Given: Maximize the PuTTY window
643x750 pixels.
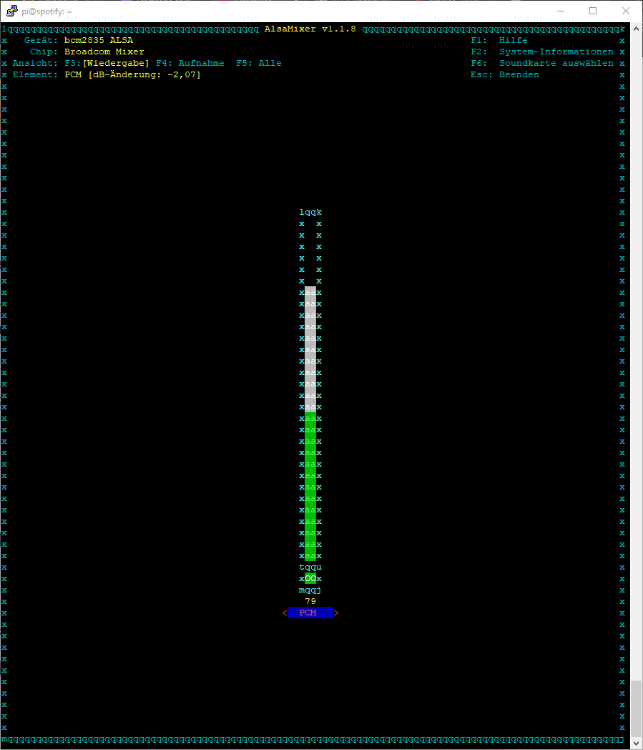Looking at the screenshot, I should tap(593, 11).
